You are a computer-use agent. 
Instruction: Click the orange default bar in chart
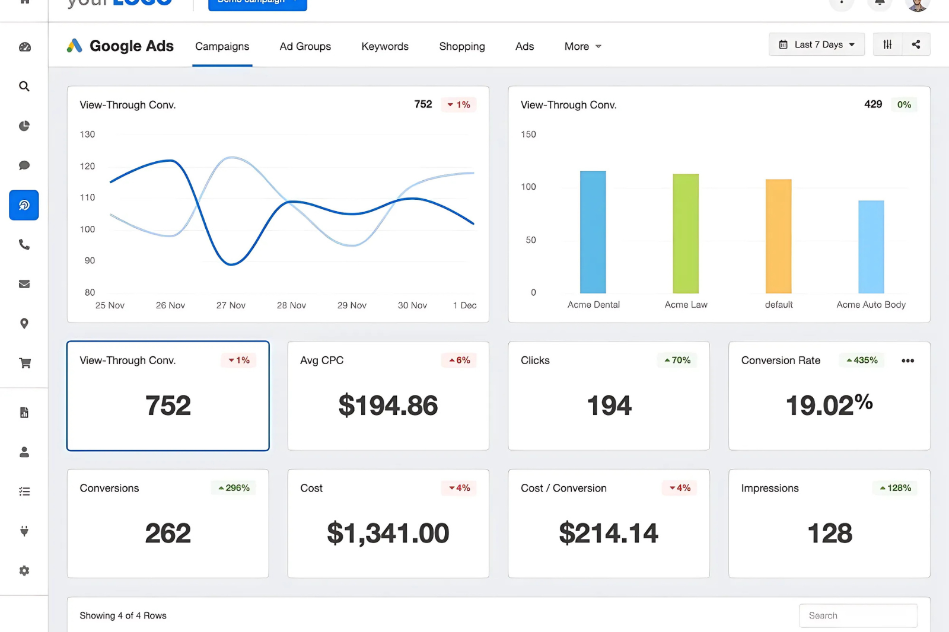pos(778,236)
